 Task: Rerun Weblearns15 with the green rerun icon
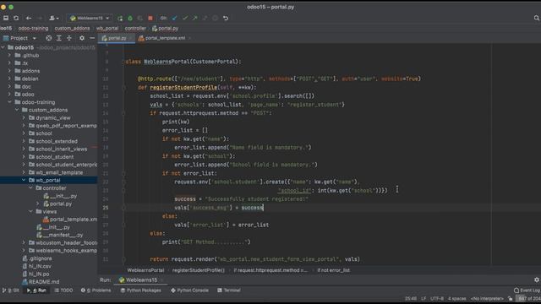120,18
